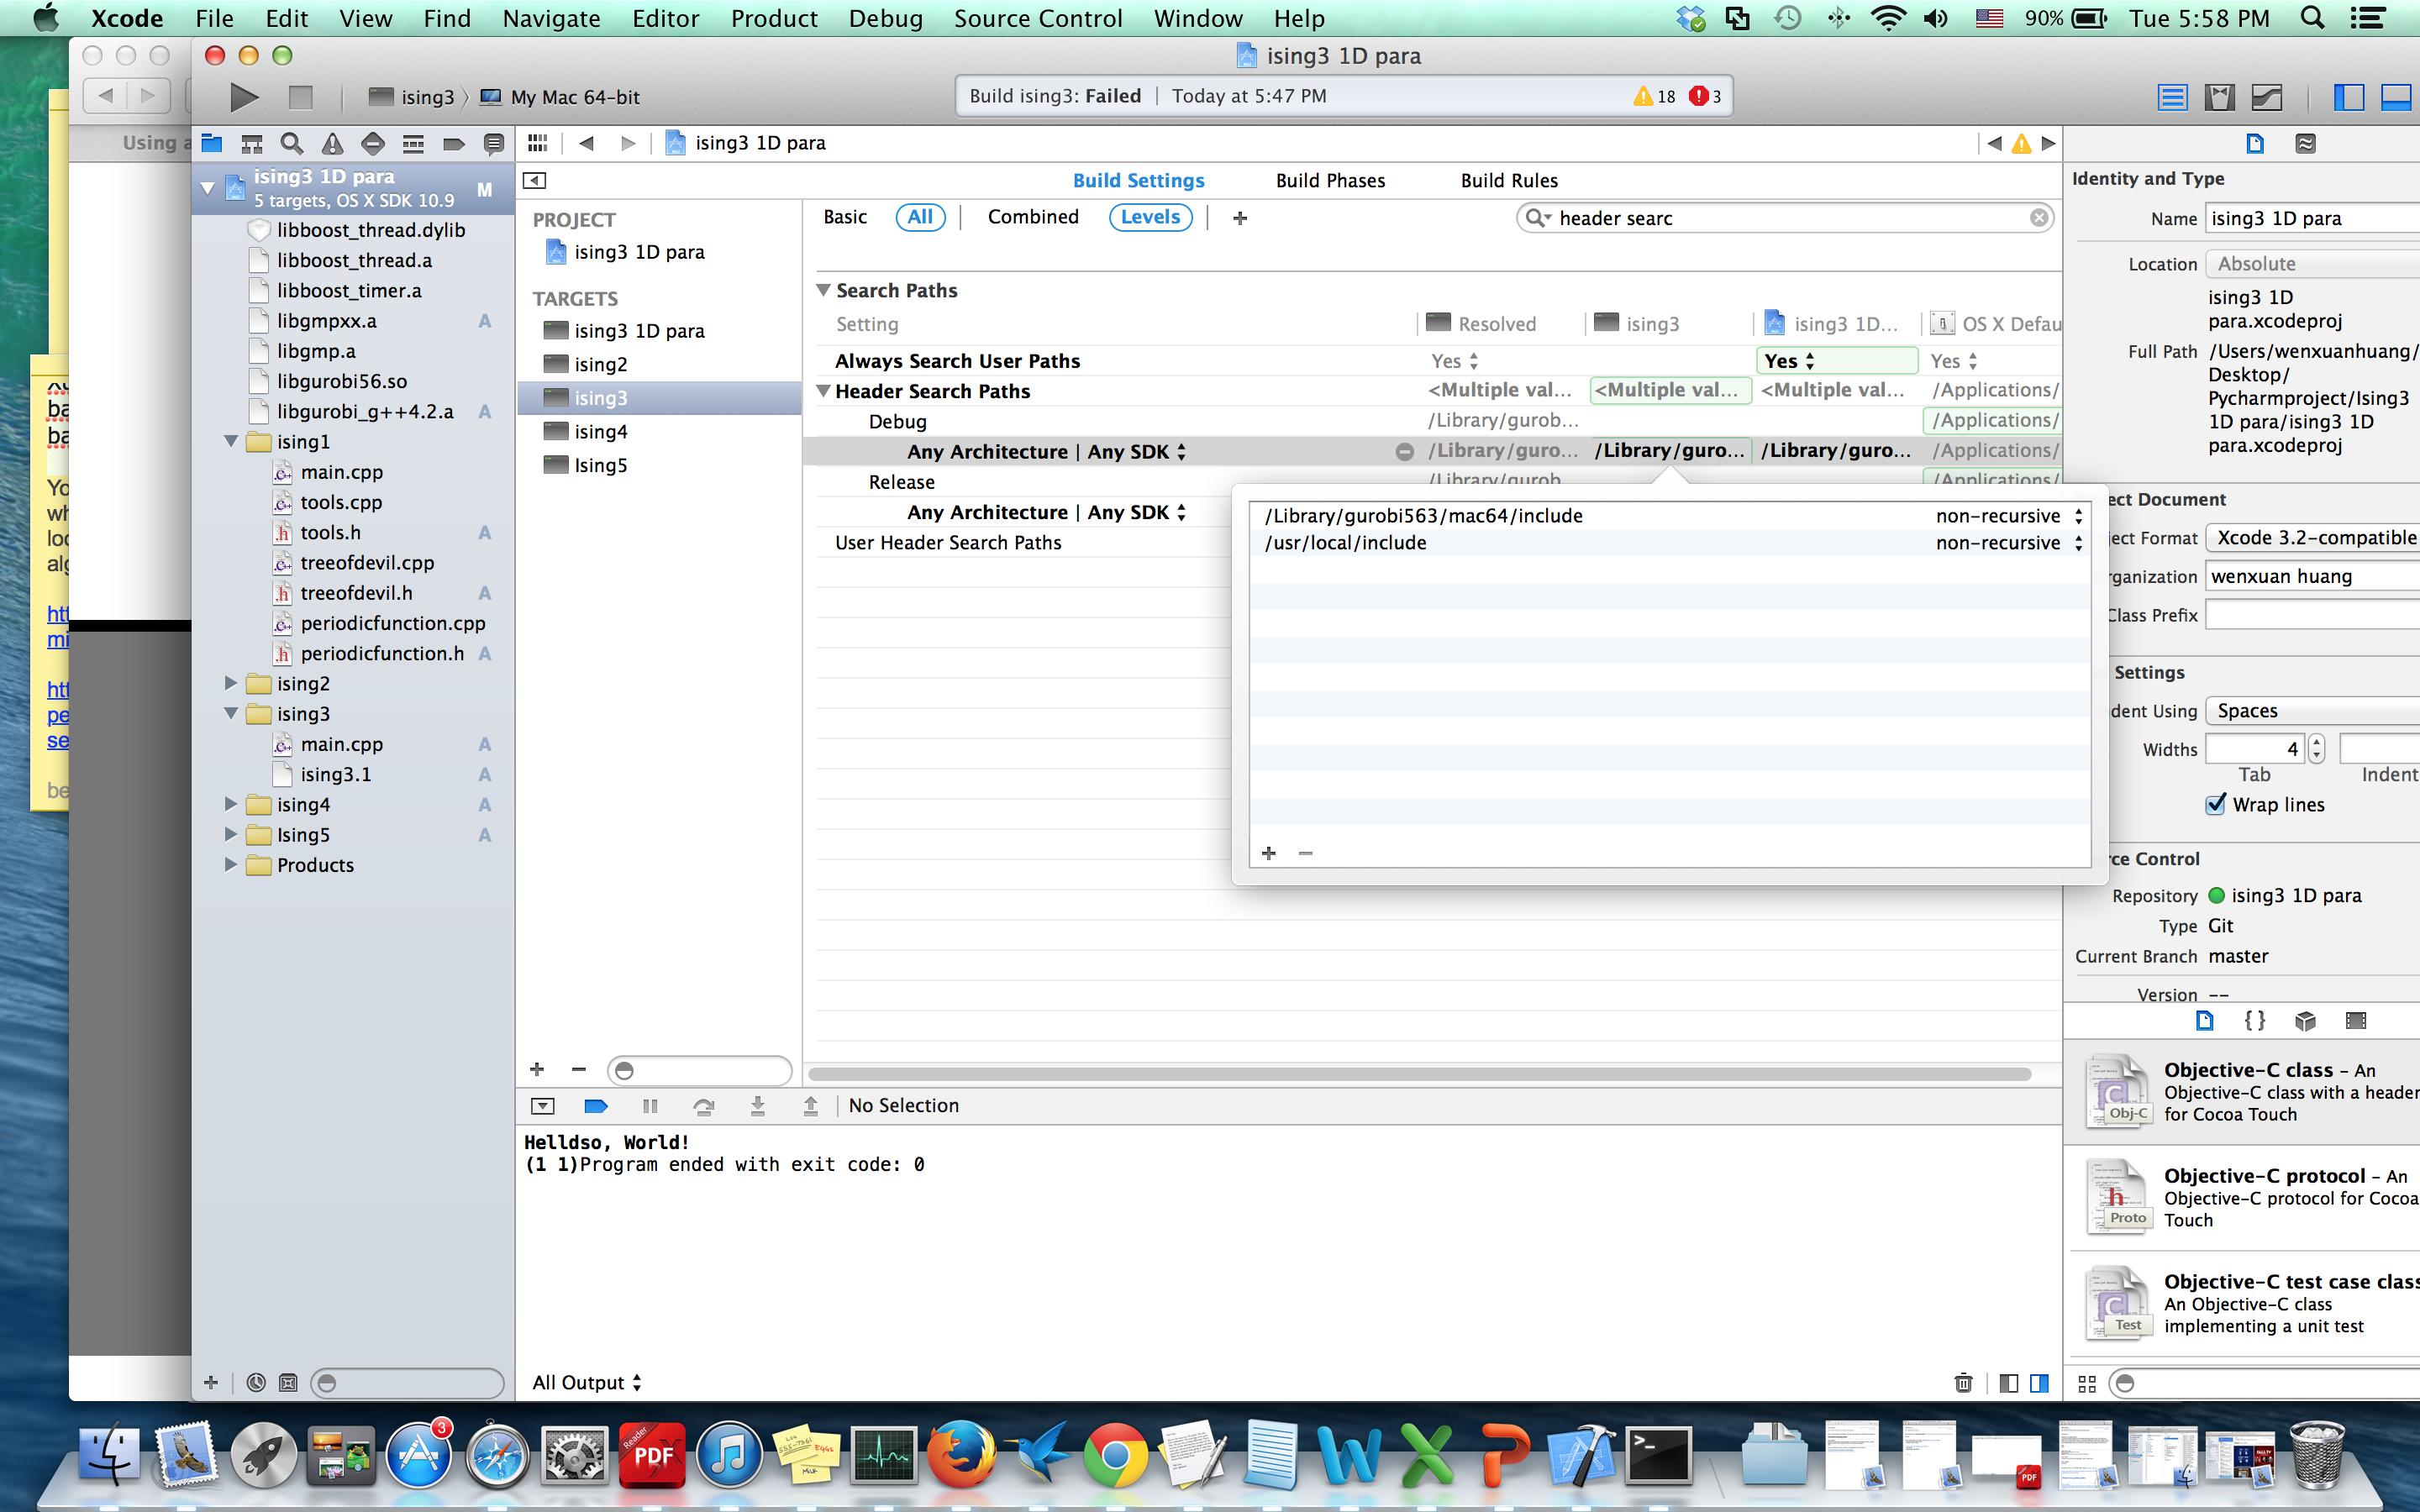Screen dimensions: 2420x1512
Task: Open Project Format dropdown
Action: 2313,538
